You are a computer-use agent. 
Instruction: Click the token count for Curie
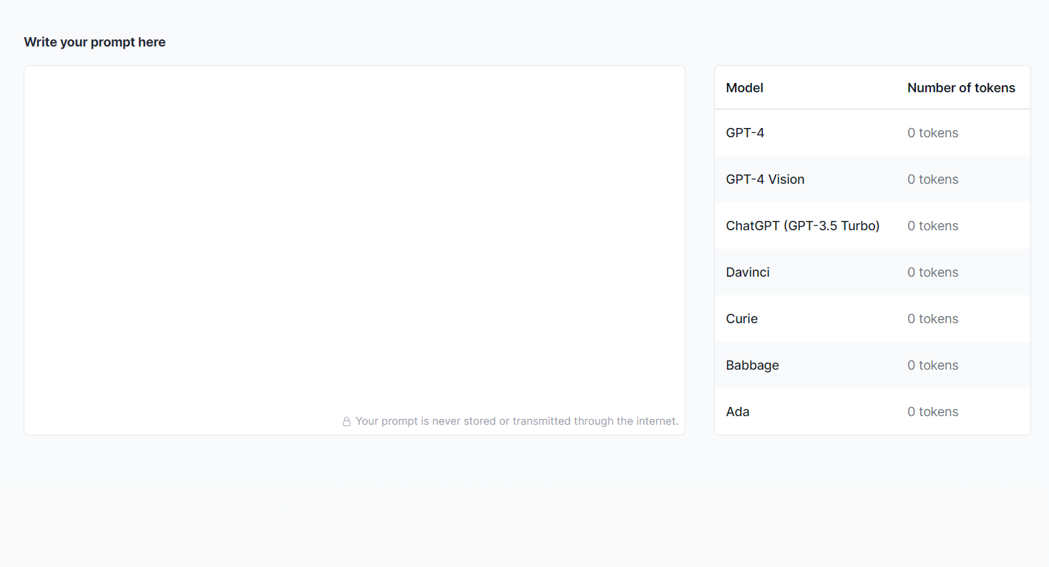click(x=932, y=319)
